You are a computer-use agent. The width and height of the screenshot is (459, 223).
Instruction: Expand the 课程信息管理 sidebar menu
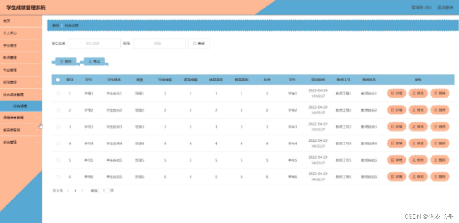point(21,117)
